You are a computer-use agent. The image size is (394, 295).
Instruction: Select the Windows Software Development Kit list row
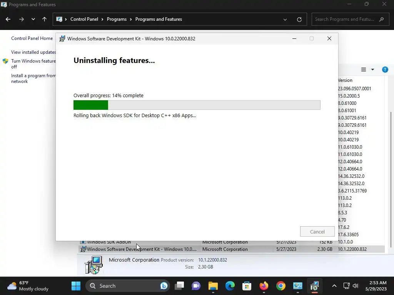click(x=231, y=249)
